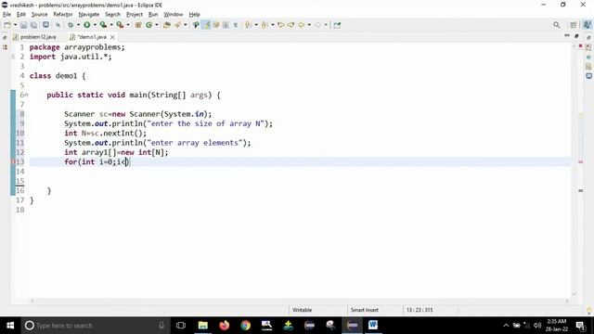594x334 pixels.
Task: Click the volume speaker tray icon
Action: click(536, 326)
